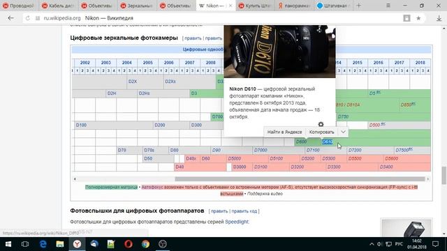Open the D500 camera link
Viewport: 447px width, 251px height.
point(374,125)
